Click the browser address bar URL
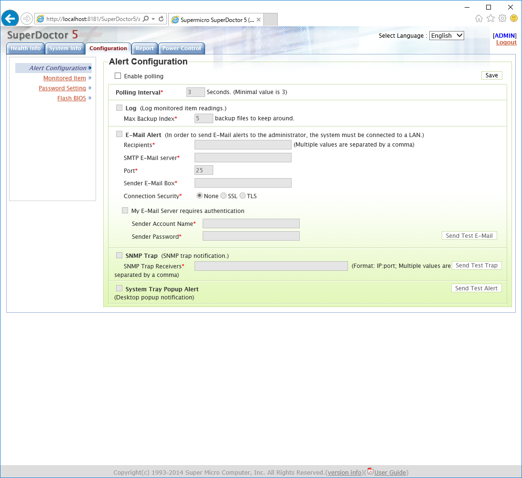The height and width of the screenshot is (478, 522). click(93, 19)
